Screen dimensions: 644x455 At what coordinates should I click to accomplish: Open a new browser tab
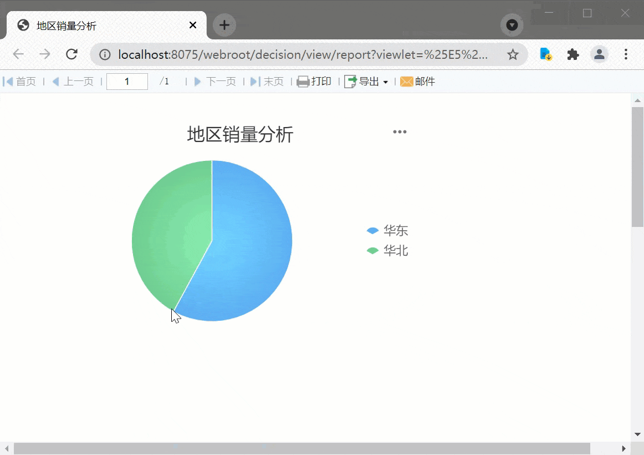tap(224, 25)
